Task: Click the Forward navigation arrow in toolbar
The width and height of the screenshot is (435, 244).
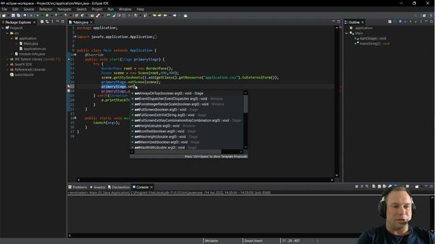Action: click(175, 16)
